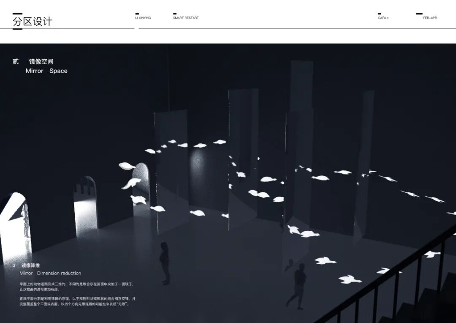Select the line starting "正规平面分割是利用镶嵌的原理"
Image resolution: width=456 pixels, height=323 pixels.
tap(78, 298)
